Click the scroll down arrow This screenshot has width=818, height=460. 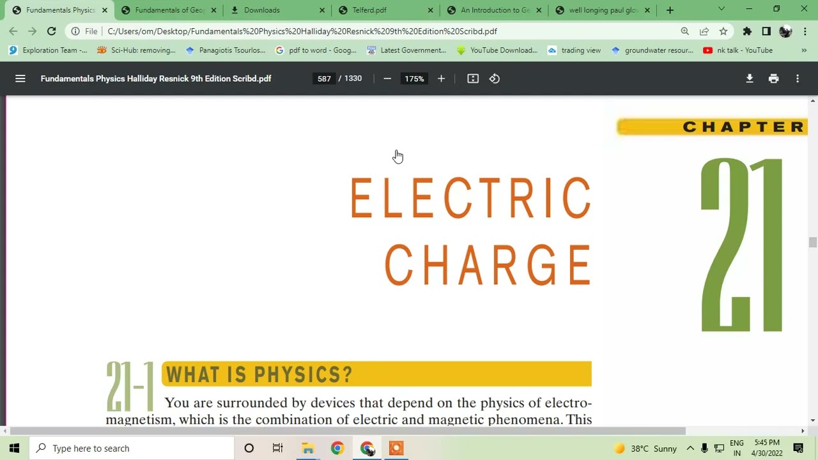[x=812, y=420]
